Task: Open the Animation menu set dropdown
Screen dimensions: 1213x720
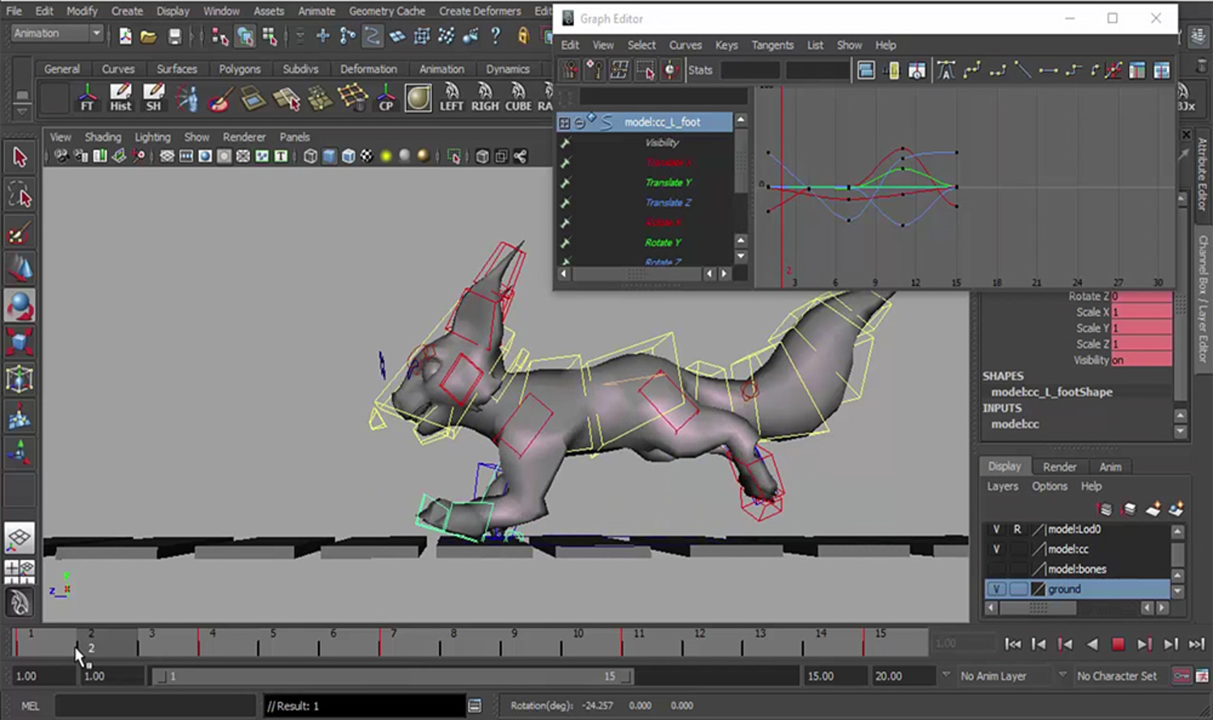Action: 55,33
